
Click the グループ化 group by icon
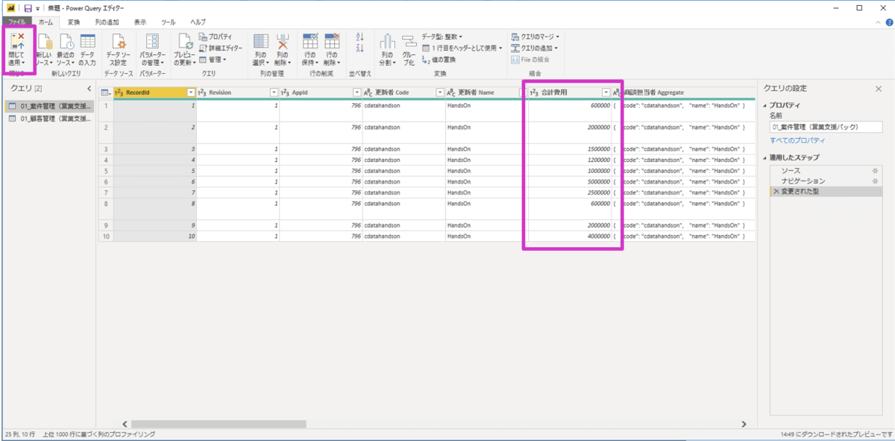coord(409,50)
